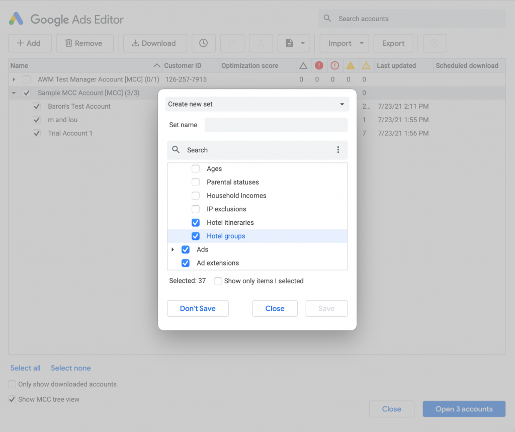Image resolution: width=515 pixels, height=432 pixels.
Task: Collapse the Sample MCC Account row
Action: coord(14,93)
